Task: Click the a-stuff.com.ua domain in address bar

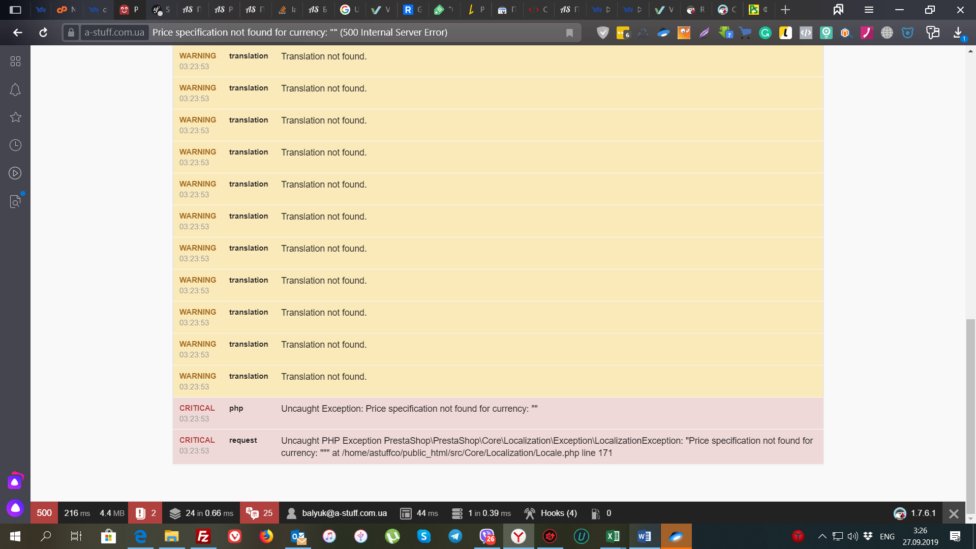Action: pos(114,33)
